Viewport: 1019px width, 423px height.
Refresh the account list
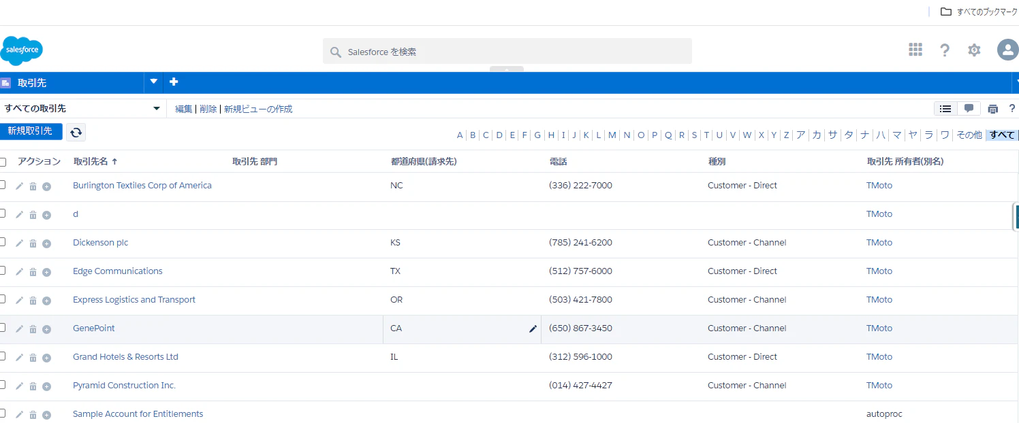coord(76,132)
